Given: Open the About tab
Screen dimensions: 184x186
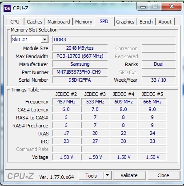Looking at the screenshot, I should pyautogui.click(x=165, y=22).
